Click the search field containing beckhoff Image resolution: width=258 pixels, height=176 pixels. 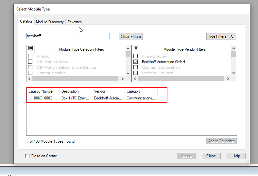pos(68,36)
